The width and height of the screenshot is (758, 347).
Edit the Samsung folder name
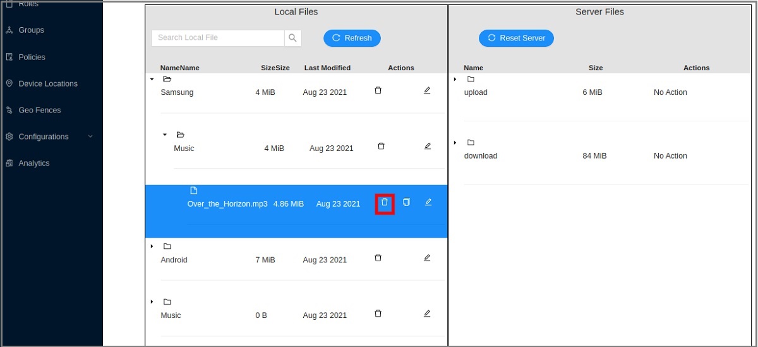click(x=427, y=90)
